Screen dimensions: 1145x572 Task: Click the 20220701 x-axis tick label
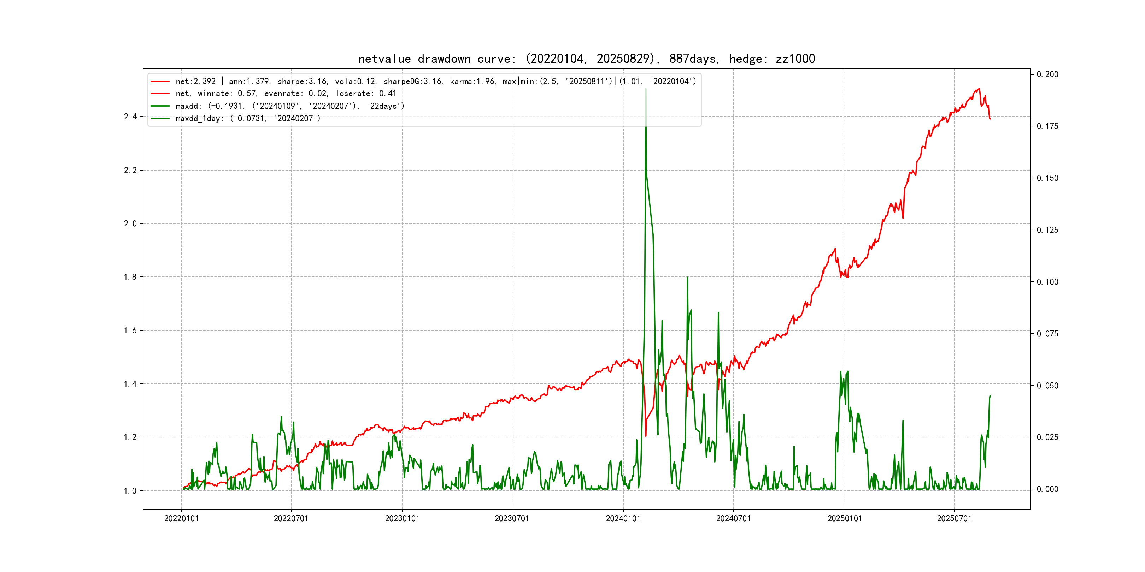pos(291,518)
